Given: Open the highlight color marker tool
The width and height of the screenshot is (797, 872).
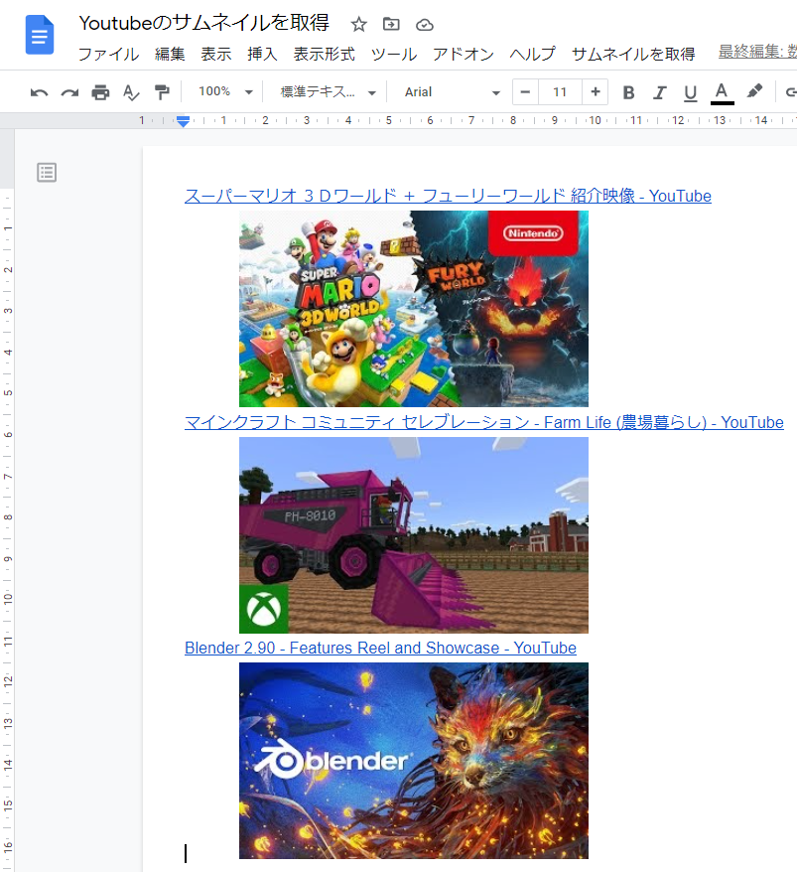Looking at the screenshot, I should (x=754, y=91).
